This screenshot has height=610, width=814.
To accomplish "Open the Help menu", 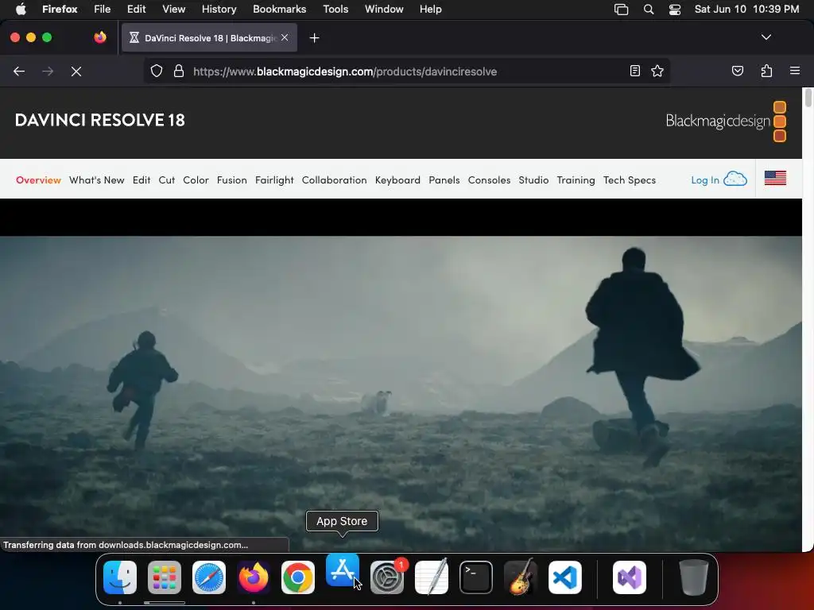I will (x=430, y=10).
